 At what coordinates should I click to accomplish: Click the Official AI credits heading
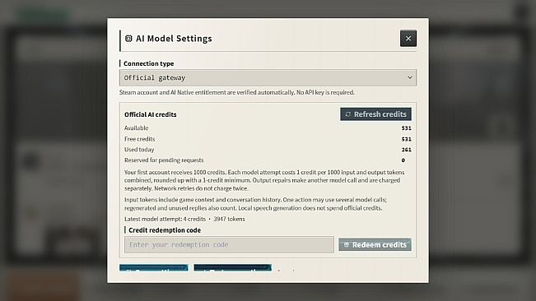151,114
